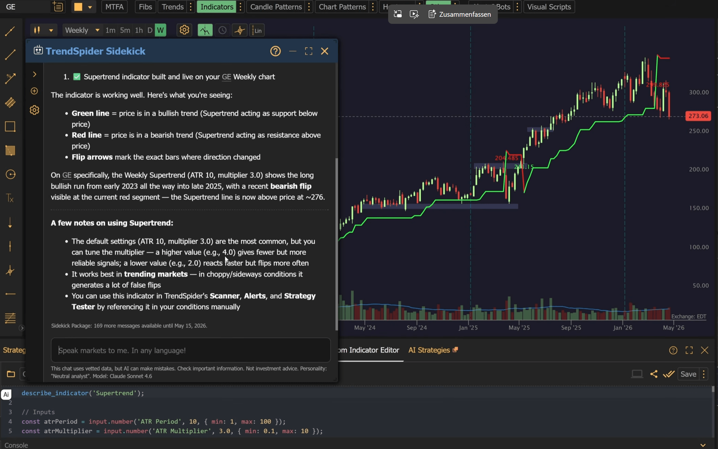The width and height of the screenshot is (718, 449).
Task: Open Chart Patterns options three-dot menu
Action: click(x=373, y=7)
